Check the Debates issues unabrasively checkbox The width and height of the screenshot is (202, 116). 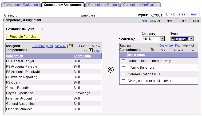point(123,61)
